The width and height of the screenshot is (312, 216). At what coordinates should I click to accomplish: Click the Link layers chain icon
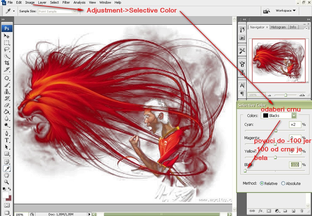coord(252,211)
